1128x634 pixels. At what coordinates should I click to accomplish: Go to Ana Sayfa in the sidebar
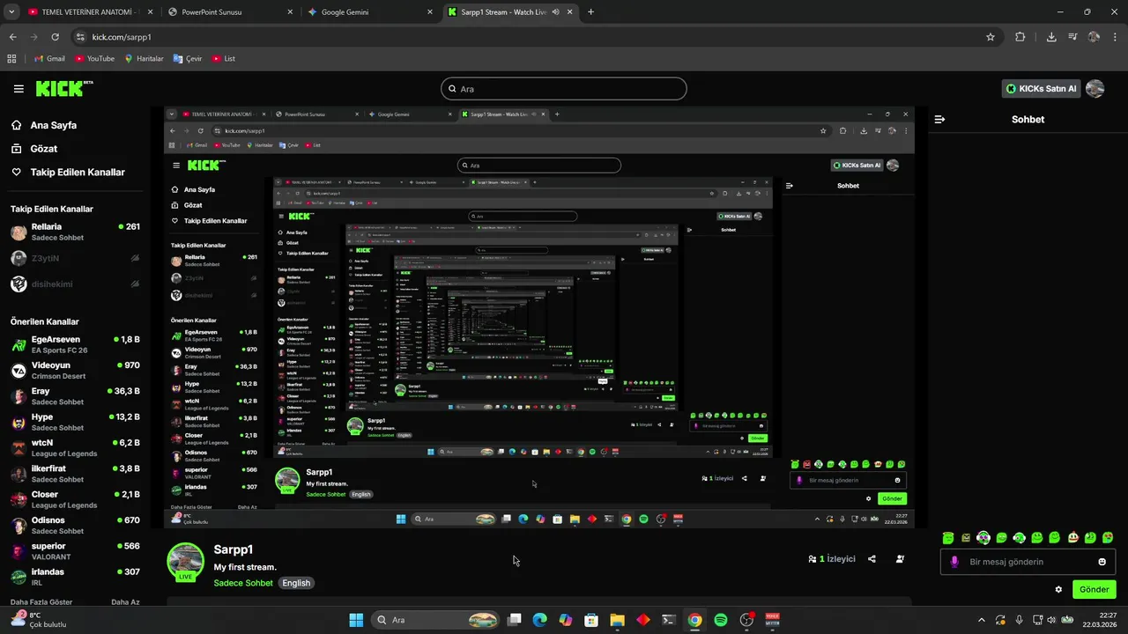point(53,125)
